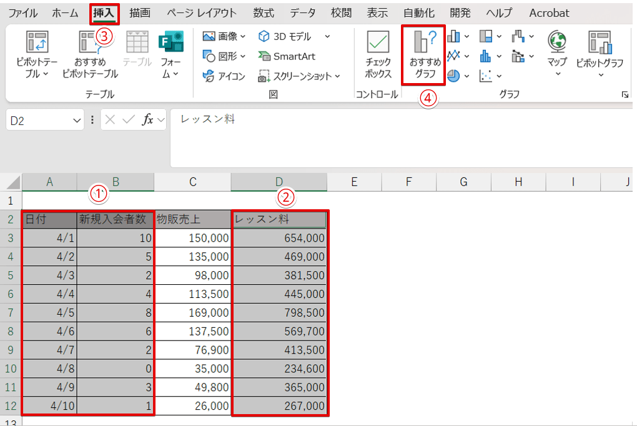Click the scatter chart icon
The height and width of the screenshot is (426, 637).
click(486, 76)
